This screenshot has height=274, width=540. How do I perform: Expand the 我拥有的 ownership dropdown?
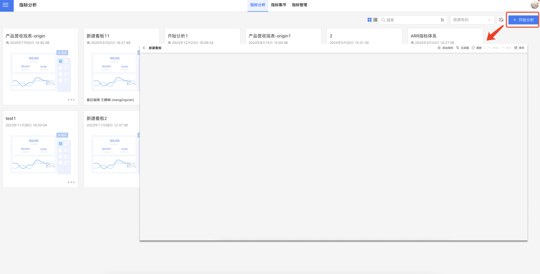click(x=472, y=20)
